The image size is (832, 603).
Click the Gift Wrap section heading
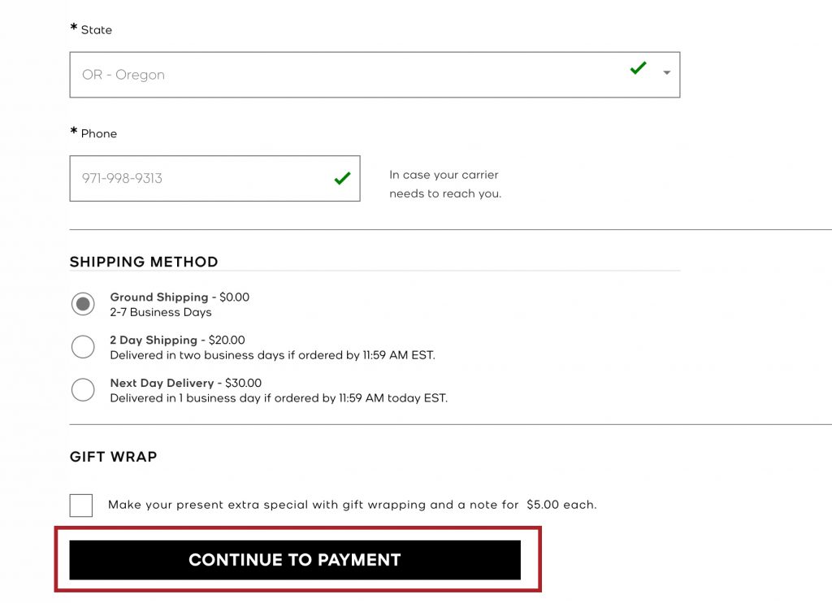(113, 457)
